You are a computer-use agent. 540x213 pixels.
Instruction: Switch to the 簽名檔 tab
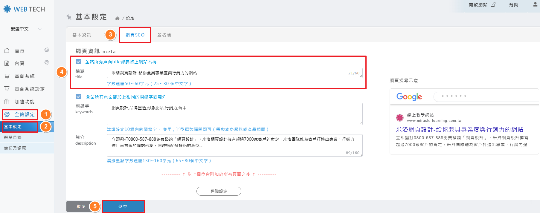[x=164, y=35]
